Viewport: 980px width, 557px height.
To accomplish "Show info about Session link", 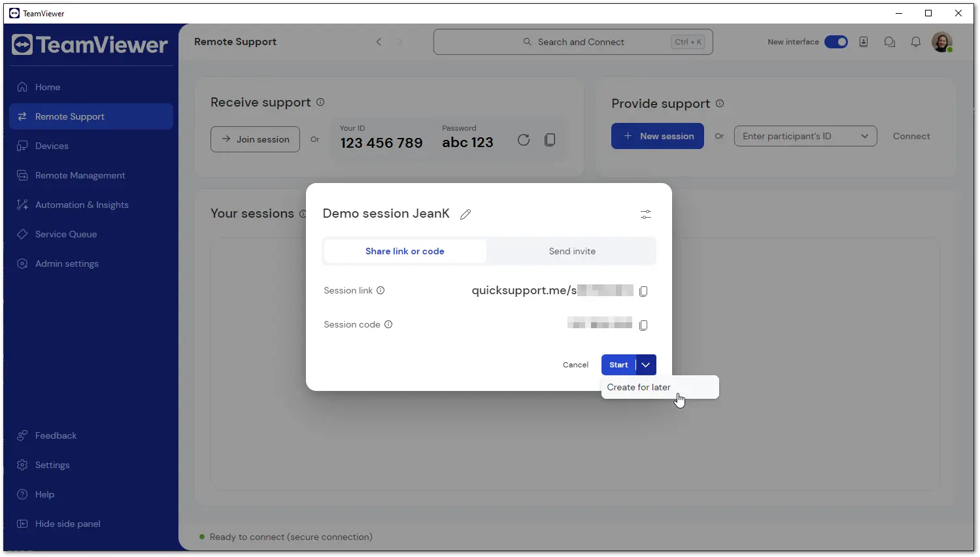I will point(380,290).
